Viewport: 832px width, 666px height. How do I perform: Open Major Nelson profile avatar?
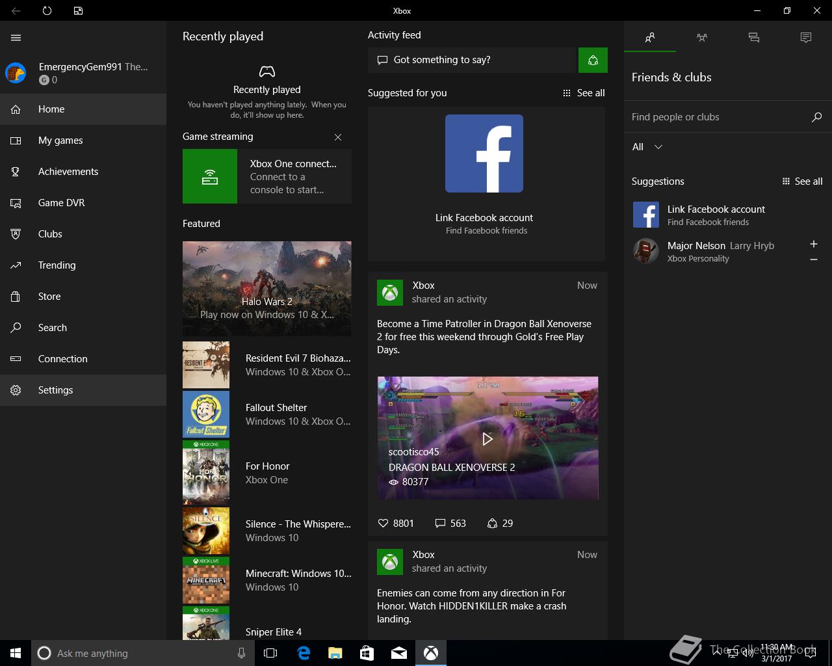(646, 251)
